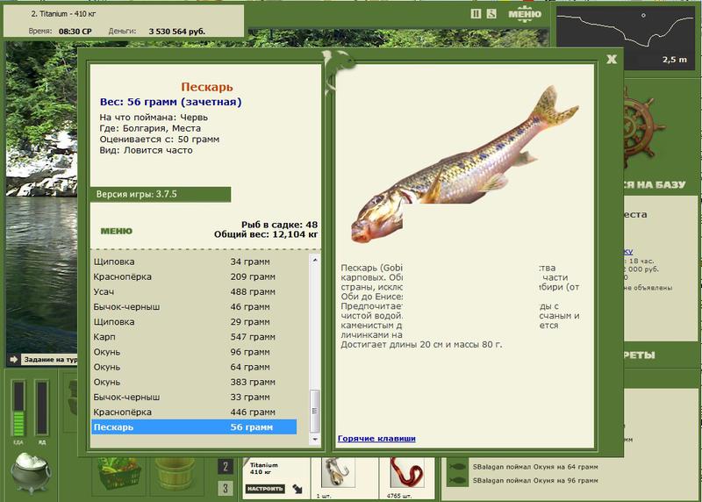Screen dimensions: 702x502
Task: Select Щиповка 29 грамм row
Action: pyautogui.click(x=194, y=321)
